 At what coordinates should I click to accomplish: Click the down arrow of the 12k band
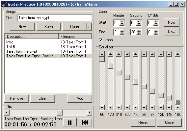[x=161, y=108]
